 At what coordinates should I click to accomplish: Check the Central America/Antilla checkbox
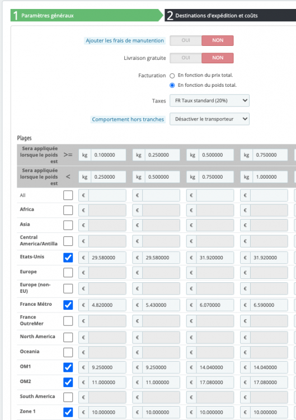68,241
